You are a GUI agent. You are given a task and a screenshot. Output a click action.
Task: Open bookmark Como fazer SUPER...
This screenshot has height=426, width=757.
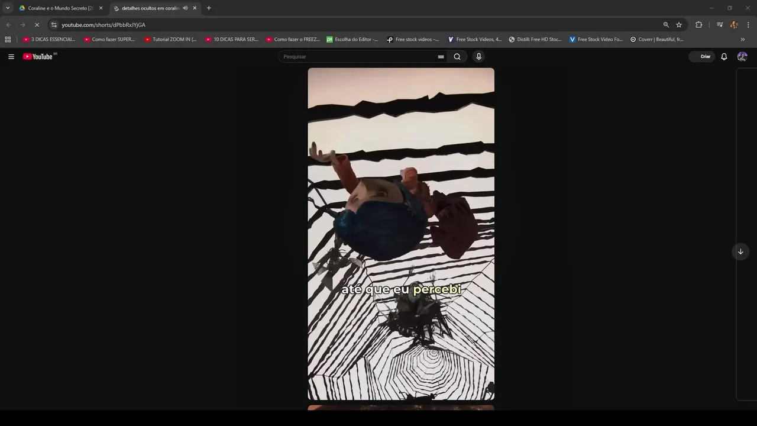109,40
